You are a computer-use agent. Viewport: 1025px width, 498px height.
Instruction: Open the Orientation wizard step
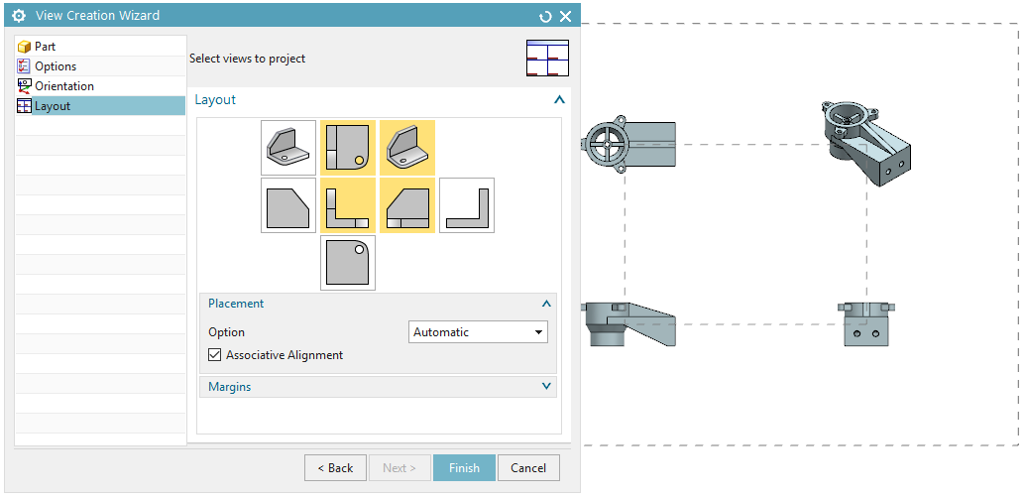click(63, 86)
